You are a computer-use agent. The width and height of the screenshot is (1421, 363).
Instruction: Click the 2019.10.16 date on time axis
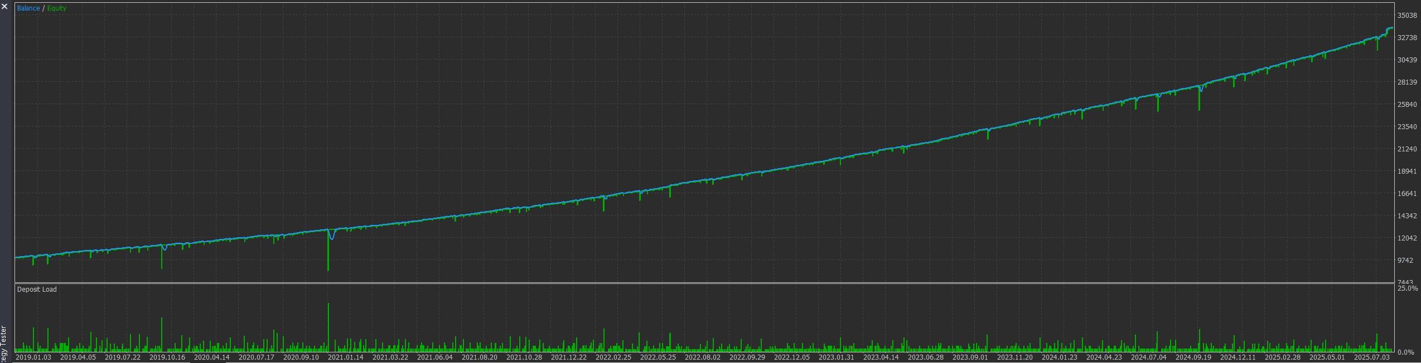tap(167, 357)
